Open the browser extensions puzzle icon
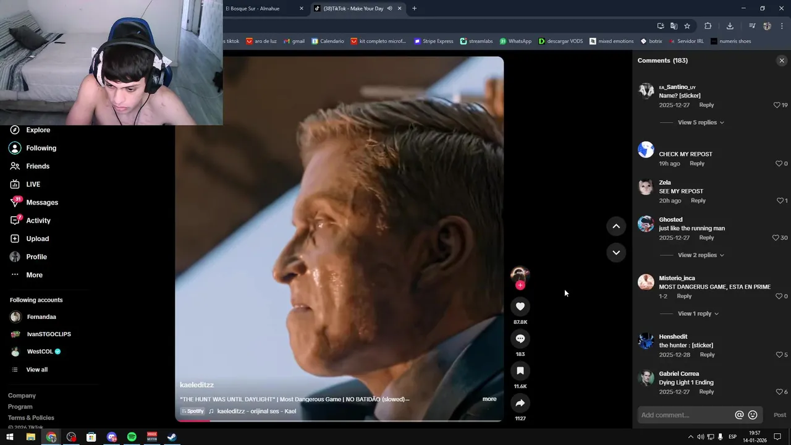 [x=708, y=26]
